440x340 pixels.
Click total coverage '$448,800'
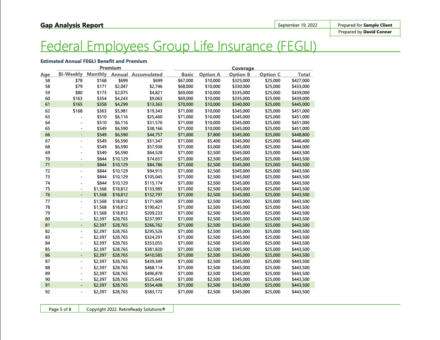(x=300, y=135)
